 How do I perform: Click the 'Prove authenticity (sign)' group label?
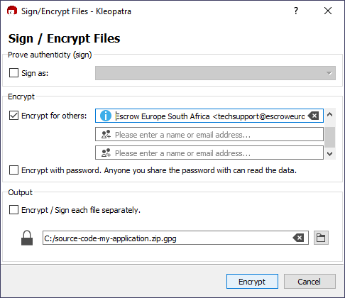point(50,55)
